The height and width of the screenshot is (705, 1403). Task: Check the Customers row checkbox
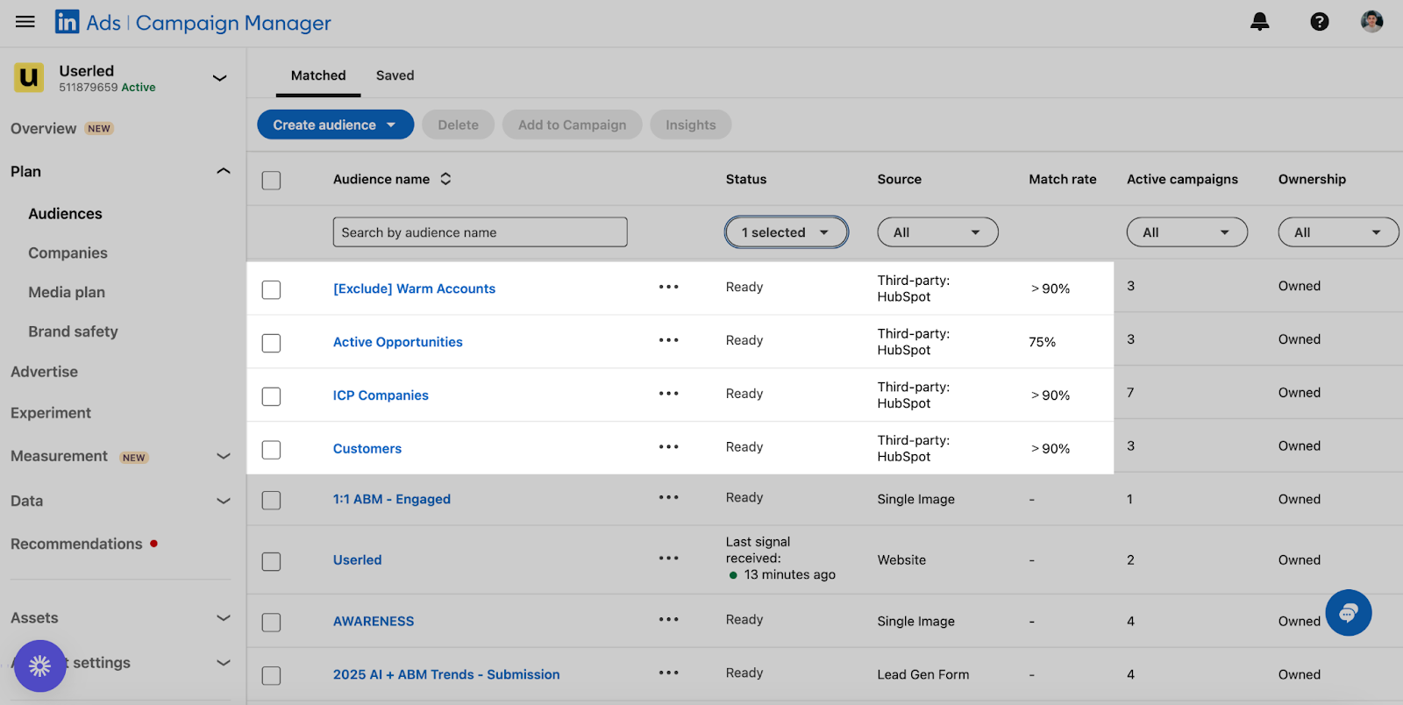272,450
